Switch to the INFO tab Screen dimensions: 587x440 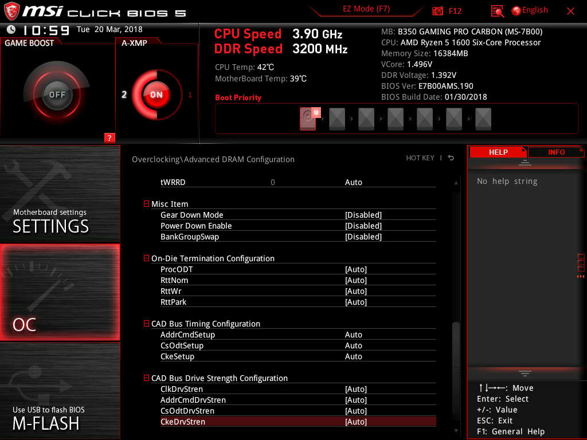click(x=556, y=152)
